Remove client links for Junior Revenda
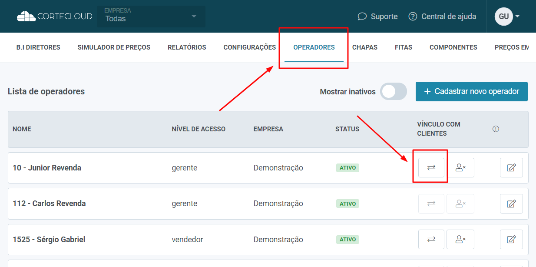536x267 pixels. click(x=460, y=167)
